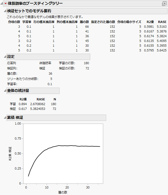Click the 学習率: value 0.1 in settings

pos(50,84)
